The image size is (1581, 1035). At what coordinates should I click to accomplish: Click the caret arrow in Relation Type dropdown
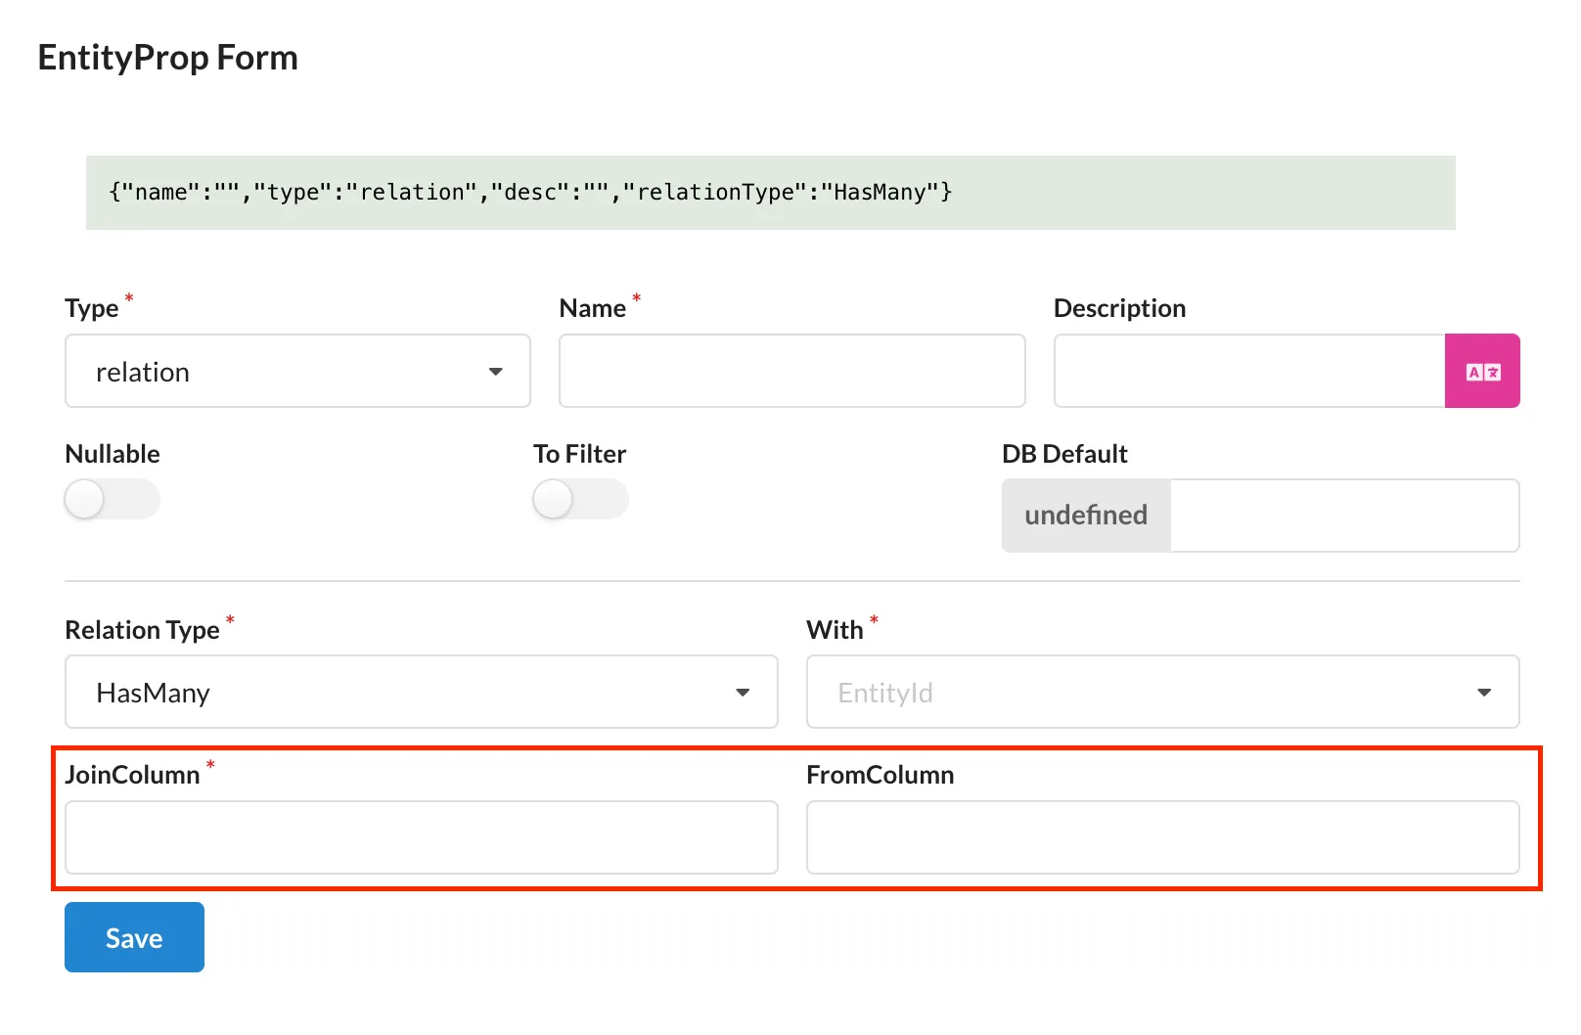point(743,693)
